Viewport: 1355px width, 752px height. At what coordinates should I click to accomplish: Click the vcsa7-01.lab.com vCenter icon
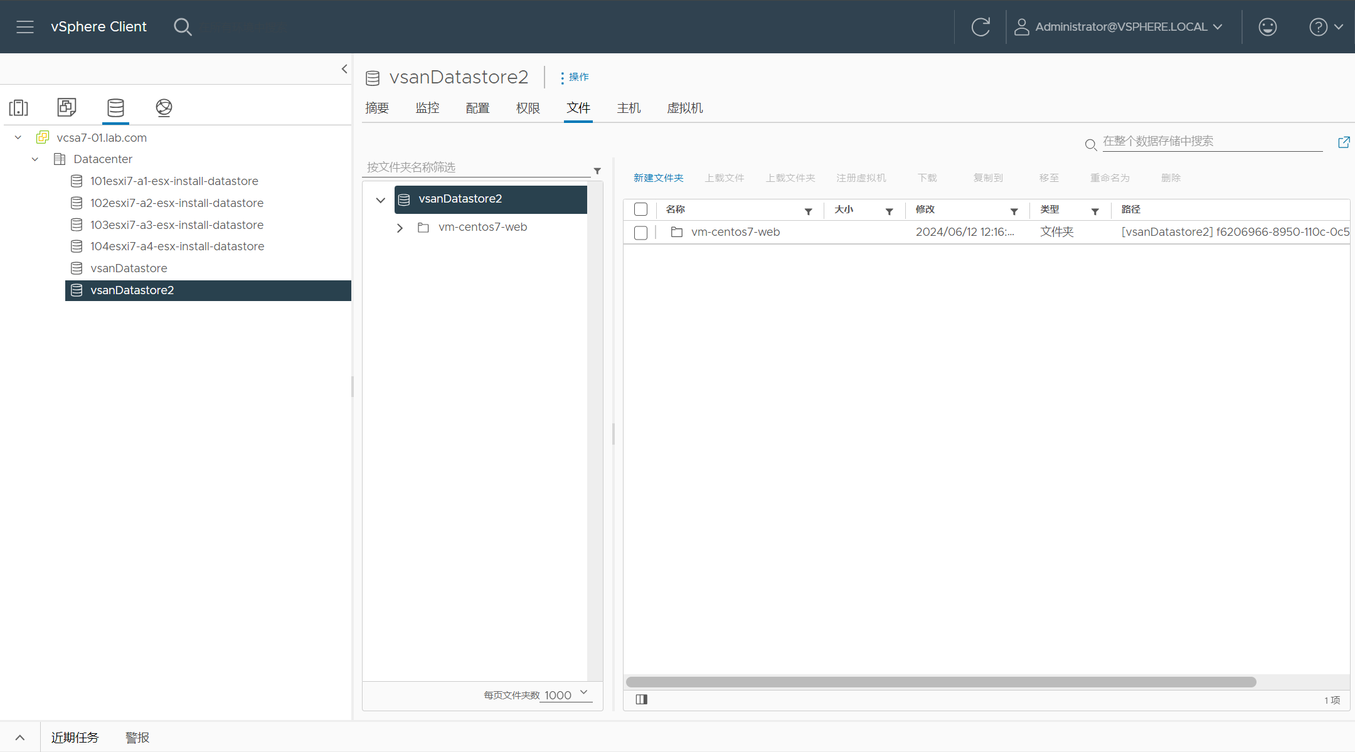coord(43,137)
